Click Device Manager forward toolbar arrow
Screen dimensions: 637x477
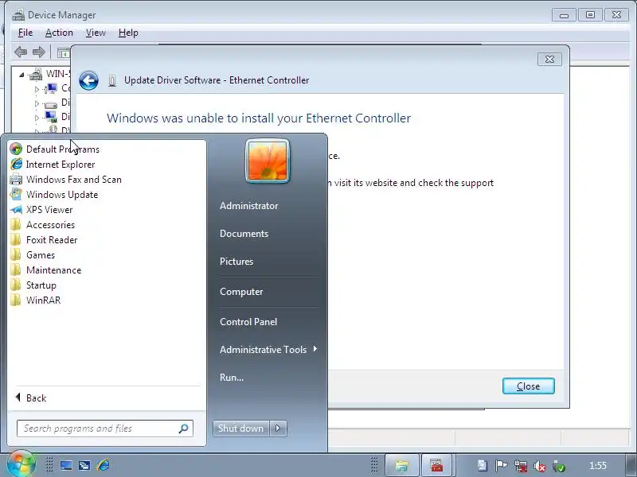[38, 52]
